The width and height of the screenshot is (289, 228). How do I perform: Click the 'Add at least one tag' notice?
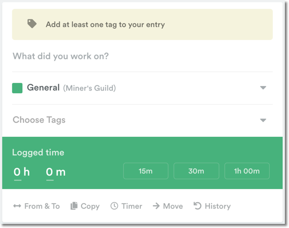pos(142,24)
